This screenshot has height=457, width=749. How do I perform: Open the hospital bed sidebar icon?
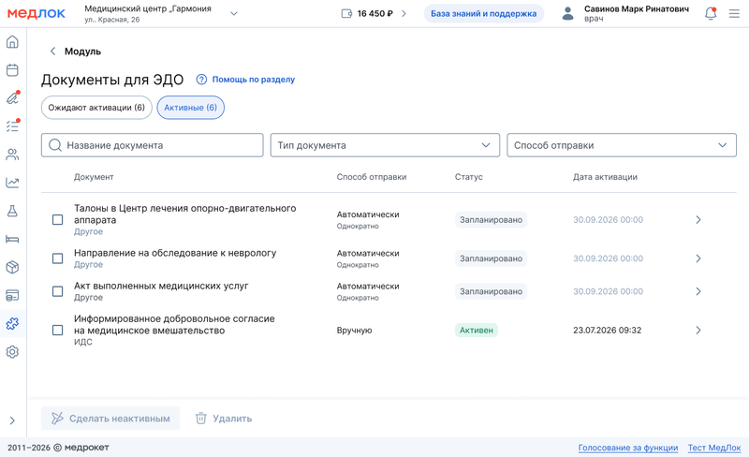12,239
